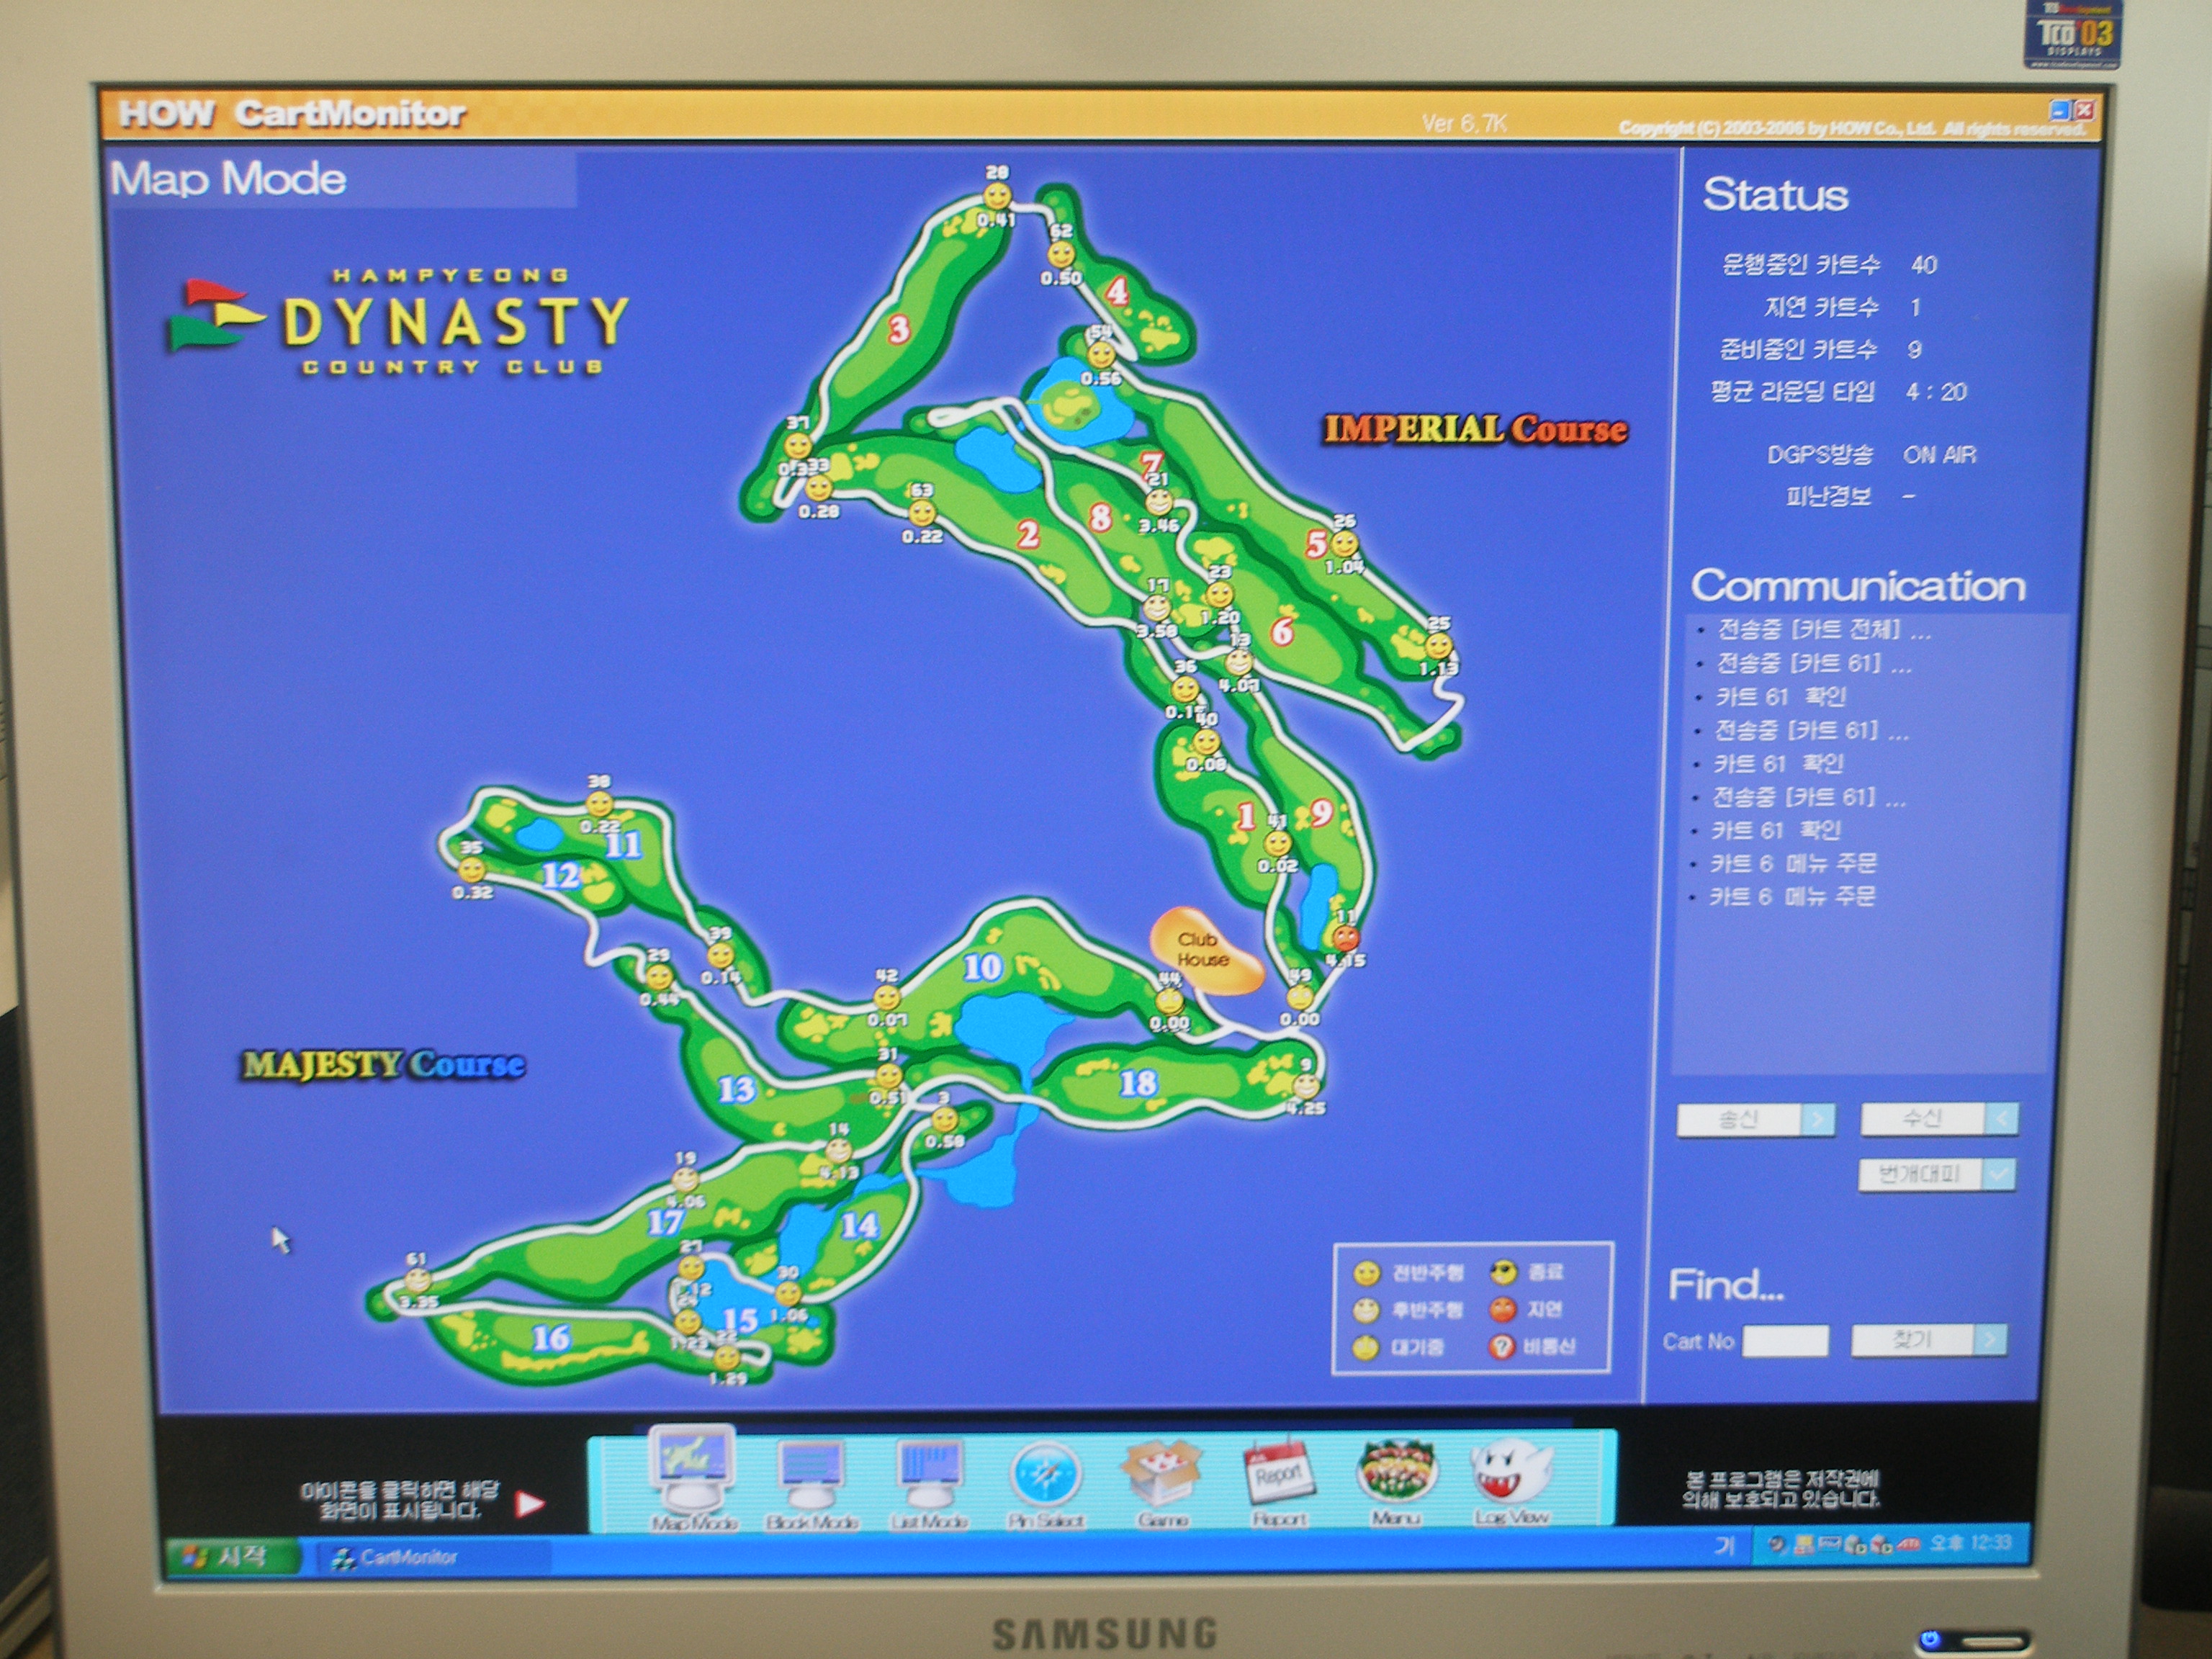Select cart 54 by the pond

tap(1101, 355)
